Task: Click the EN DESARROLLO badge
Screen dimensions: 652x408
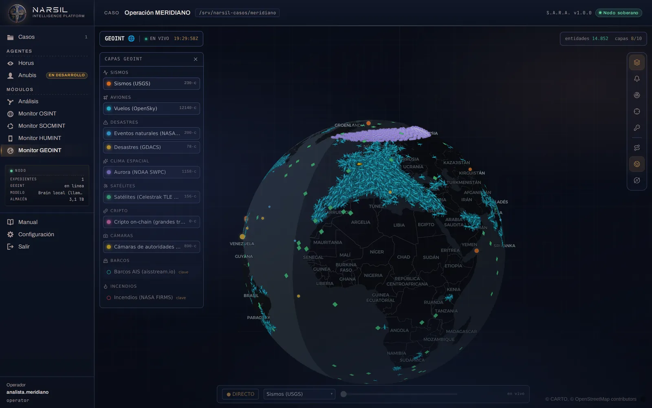Action: coord(67,75)
